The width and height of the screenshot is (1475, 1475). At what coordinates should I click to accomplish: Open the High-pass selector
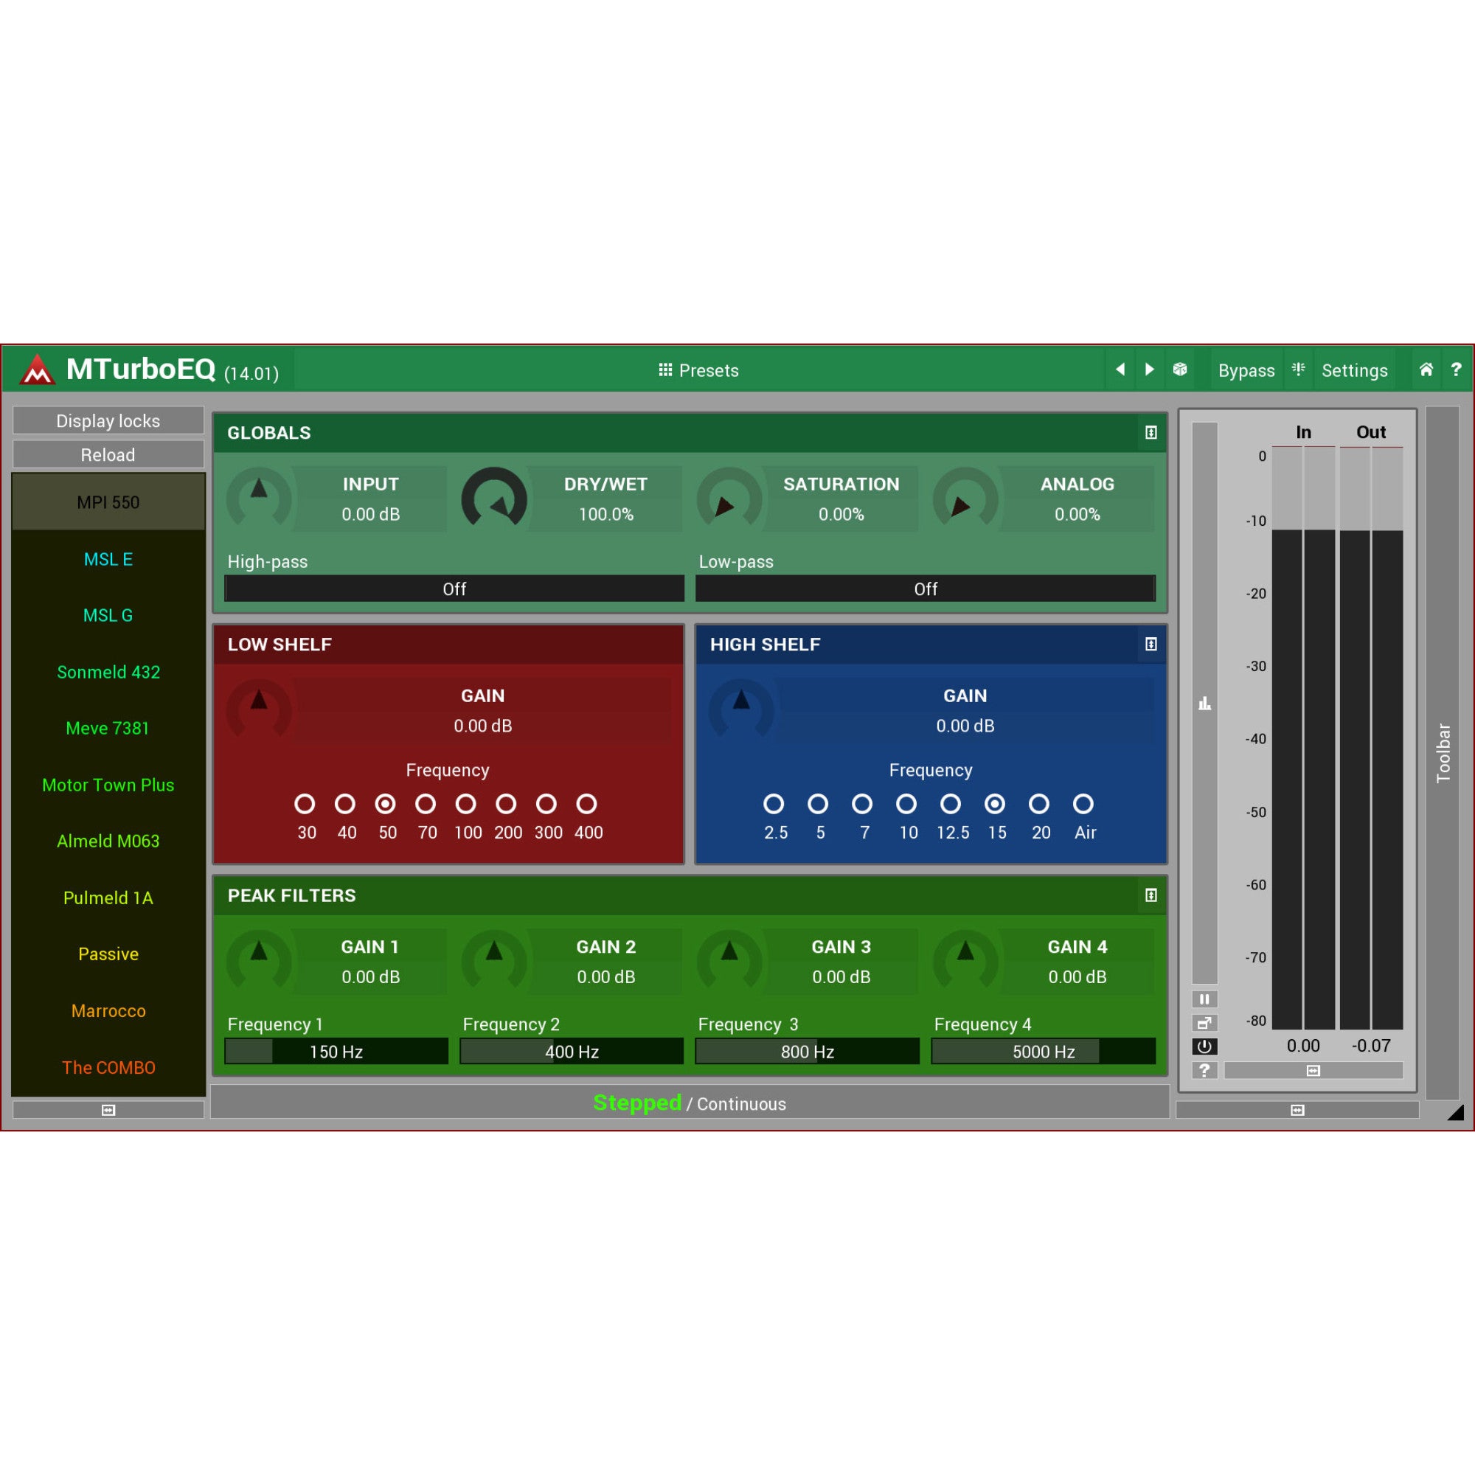coord(454,589)
